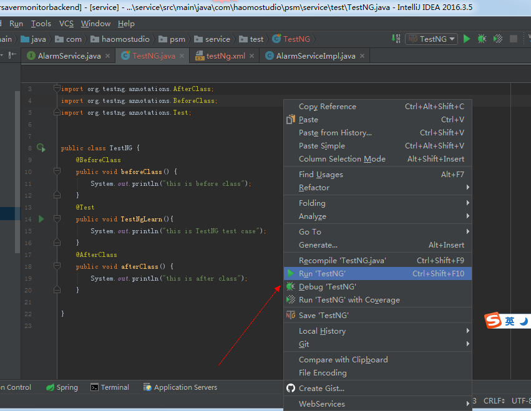Run with Coverage toolbar icon

pyautogui.click(x=498, y=39)
